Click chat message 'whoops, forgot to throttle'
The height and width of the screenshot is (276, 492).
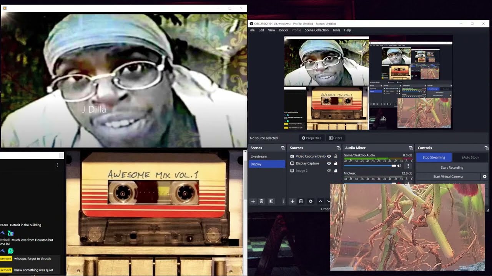pyautogui.click(x=33, y=259)
